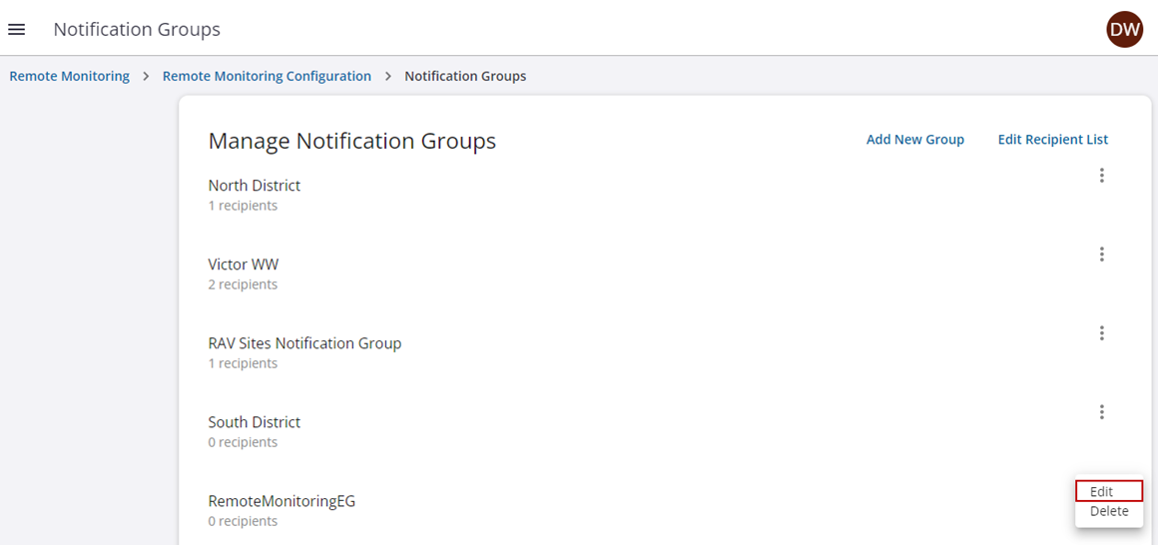Expand South District more options

tap(1101, 412)
